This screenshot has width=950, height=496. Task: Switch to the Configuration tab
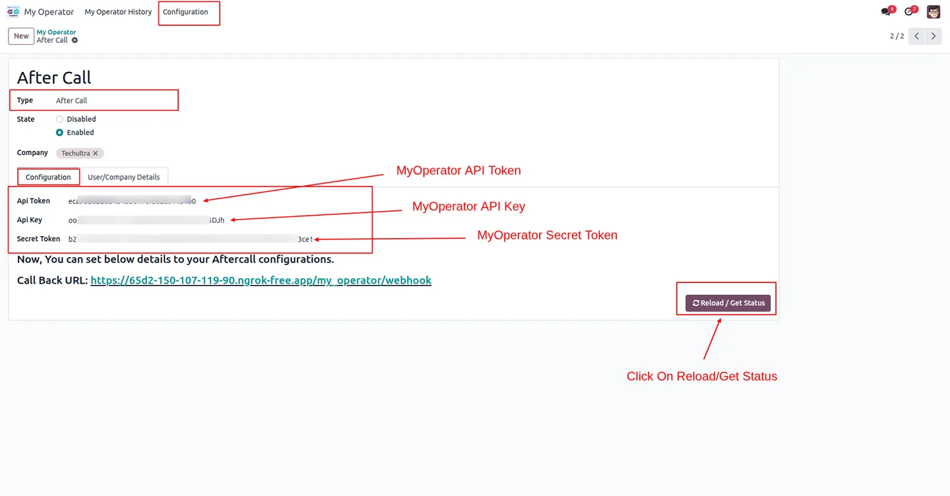point(48,177)
